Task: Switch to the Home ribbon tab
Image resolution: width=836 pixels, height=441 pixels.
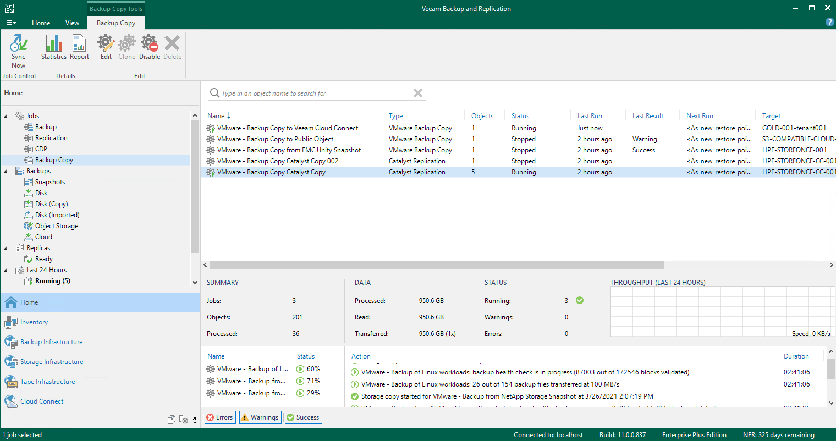Action: (41, 23)
